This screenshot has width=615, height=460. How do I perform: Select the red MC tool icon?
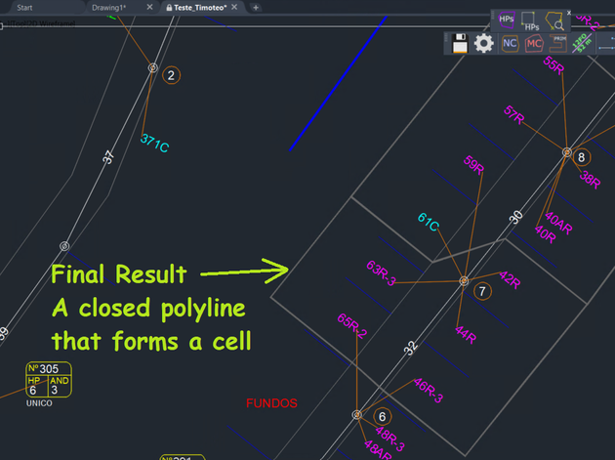[534, 43]
